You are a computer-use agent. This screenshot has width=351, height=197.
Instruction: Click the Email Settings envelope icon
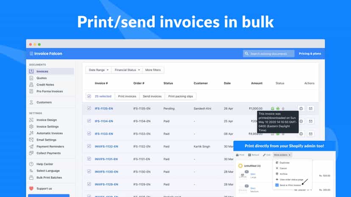(x=31, y=140)
